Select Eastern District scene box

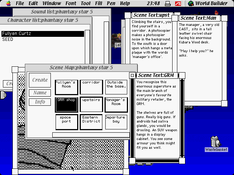point(91,122)
